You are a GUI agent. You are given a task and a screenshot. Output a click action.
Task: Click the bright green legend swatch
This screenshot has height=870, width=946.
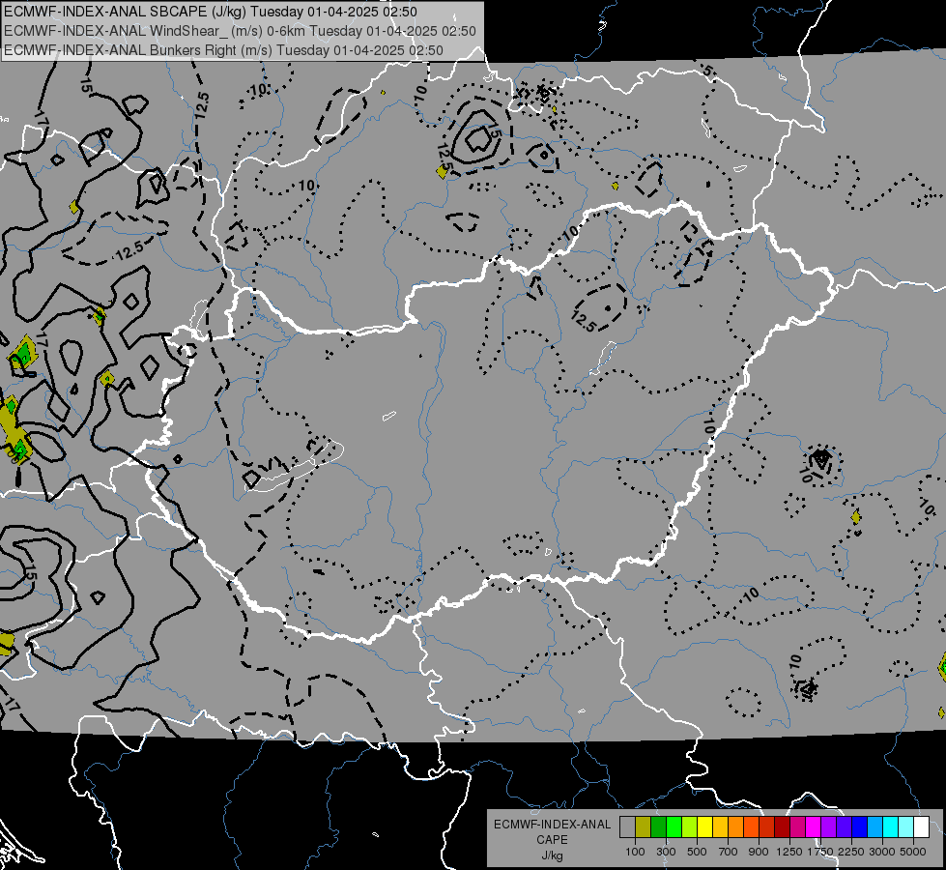coord(674,827)
